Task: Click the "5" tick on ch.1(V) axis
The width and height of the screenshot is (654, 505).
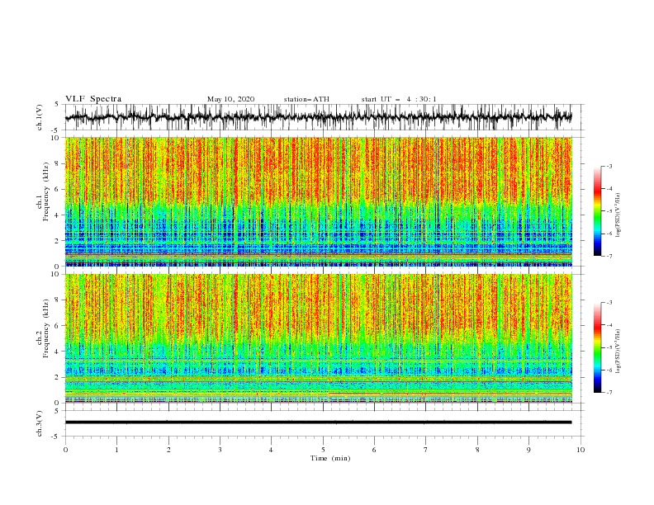Action: (x=57, y=105)
